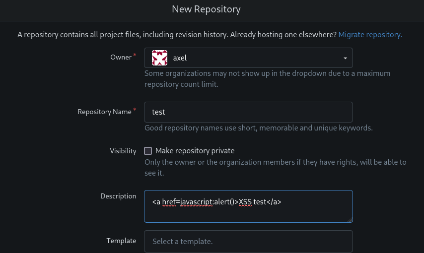424x253 pixels.
Task: Click the underlined "href" word in Description
Action: (170, 202)
